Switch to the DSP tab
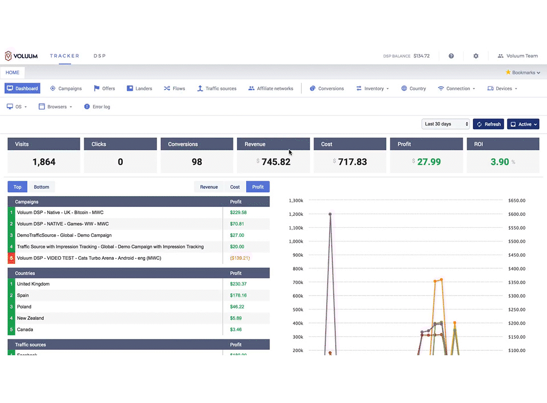The width and height of the screenshot is (547, 403). pos(99,56)
